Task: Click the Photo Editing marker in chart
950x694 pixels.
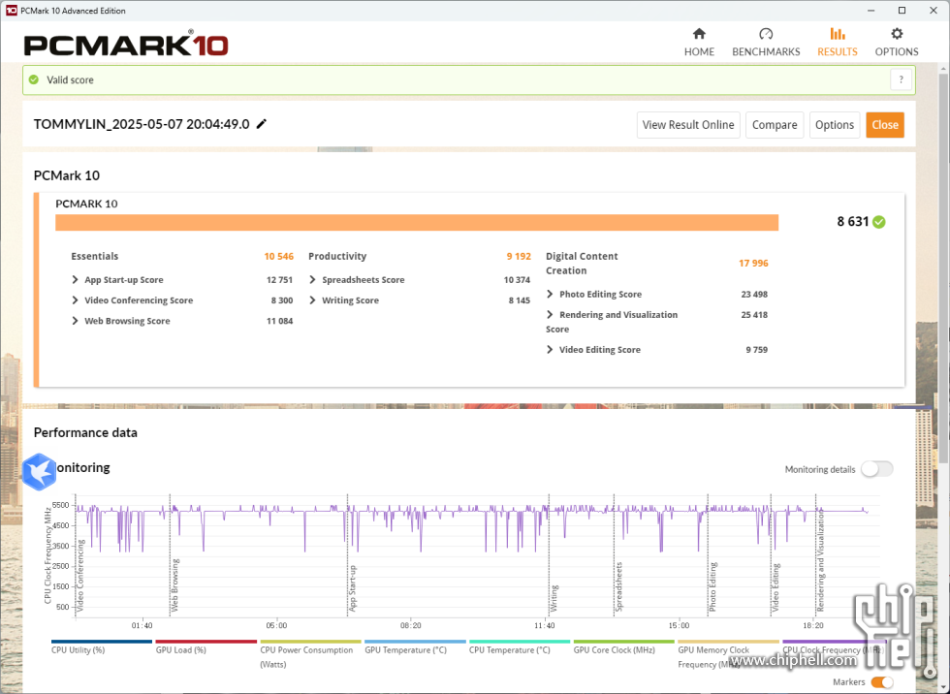Action: (x=712, y=586)
